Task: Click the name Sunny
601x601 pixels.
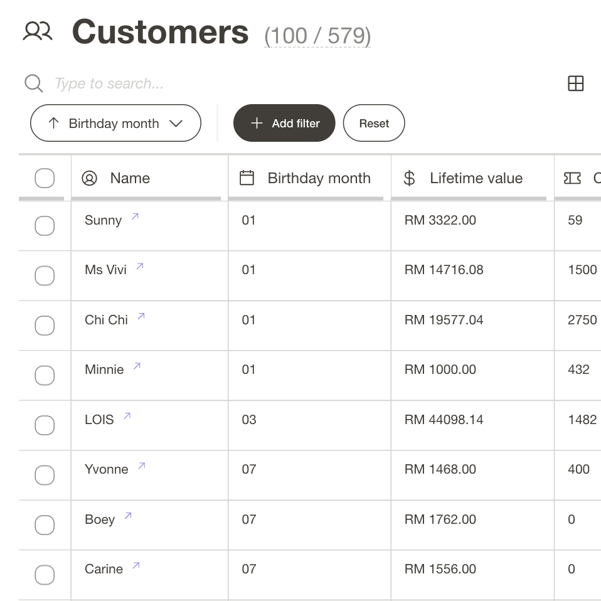Action: pos(103,220)
